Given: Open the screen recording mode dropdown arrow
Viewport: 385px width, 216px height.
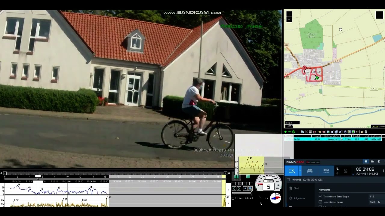Looking at the screenshot, I should click(300, 171).
